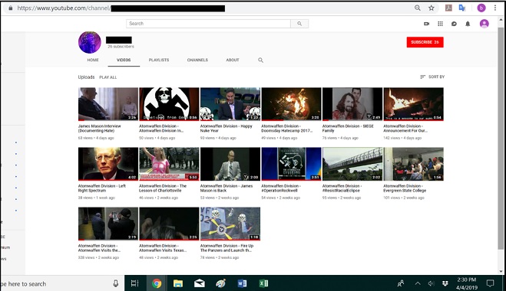Viewport: 506px width, 291px height.
Task: Open the Announcement For Our video thumbnail
Action: coord(413,104)
